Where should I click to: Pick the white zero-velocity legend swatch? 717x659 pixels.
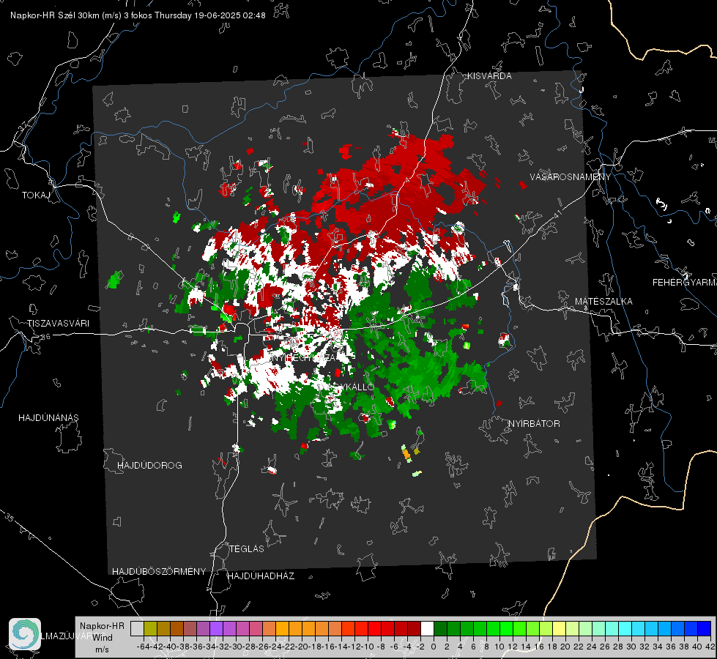[x=427, y=628]
